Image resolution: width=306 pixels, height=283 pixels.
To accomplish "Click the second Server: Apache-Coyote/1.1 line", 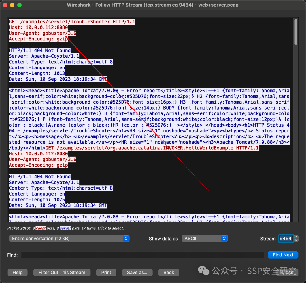I will point(44,182).
